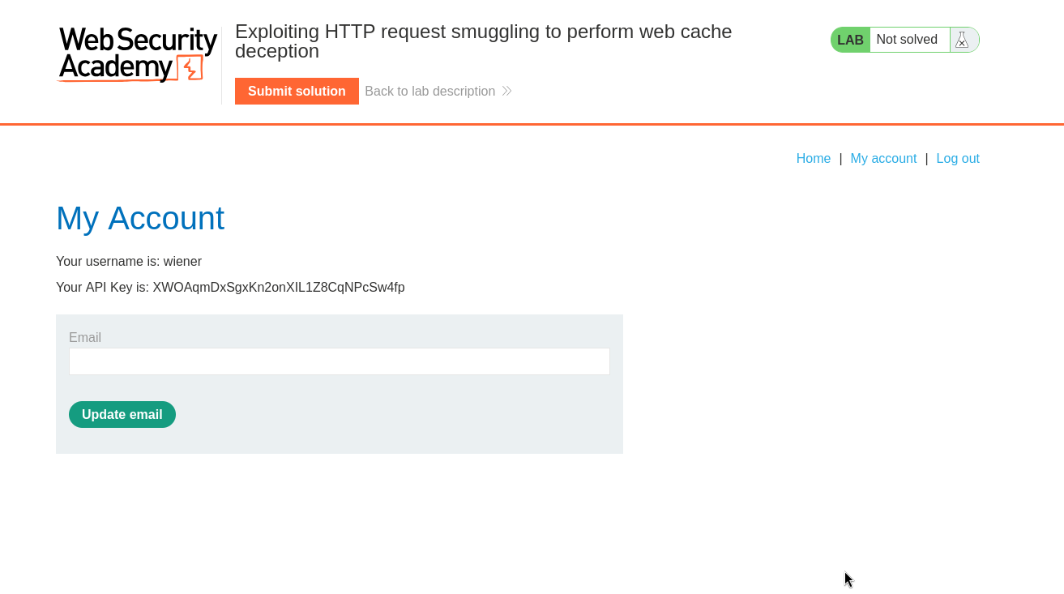
Task: Go back to lab description
Action: click(x=429, y=91)
